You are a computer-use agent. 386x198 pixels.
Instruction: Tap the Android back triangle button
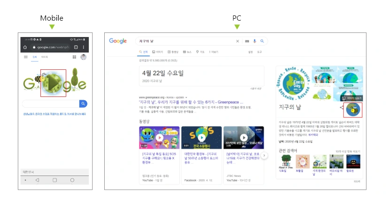[x=37, y=180]
